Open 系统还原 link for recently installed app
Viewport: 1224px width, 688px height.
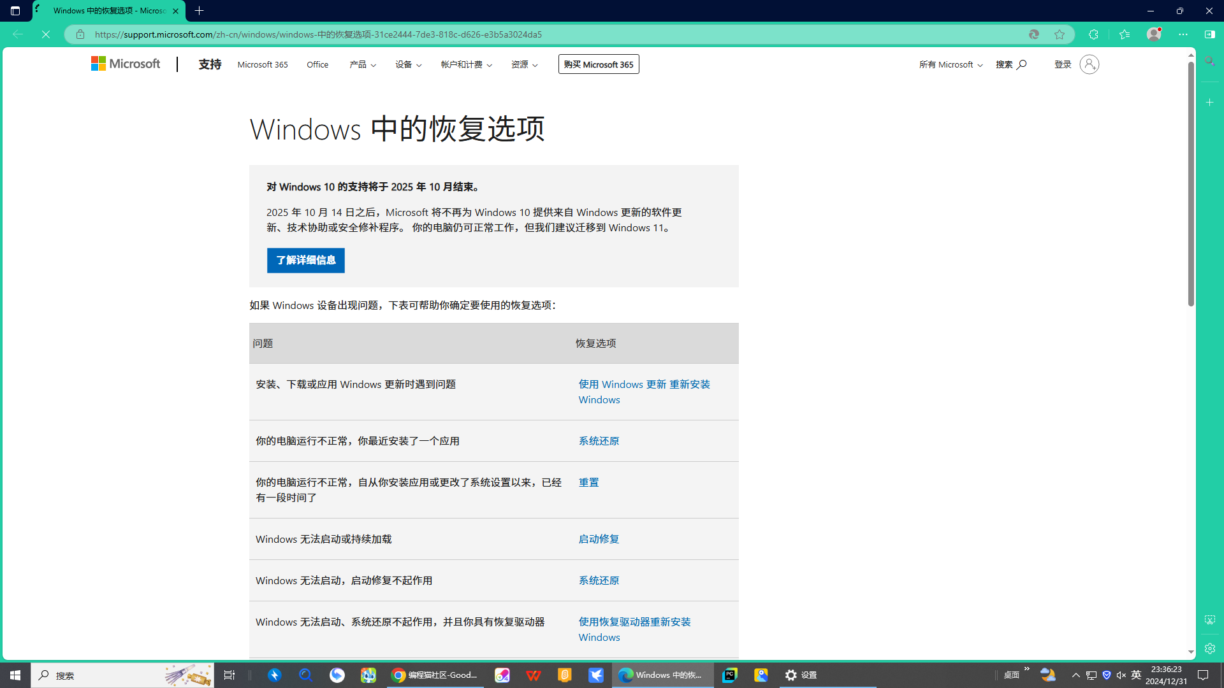[599, 441]
